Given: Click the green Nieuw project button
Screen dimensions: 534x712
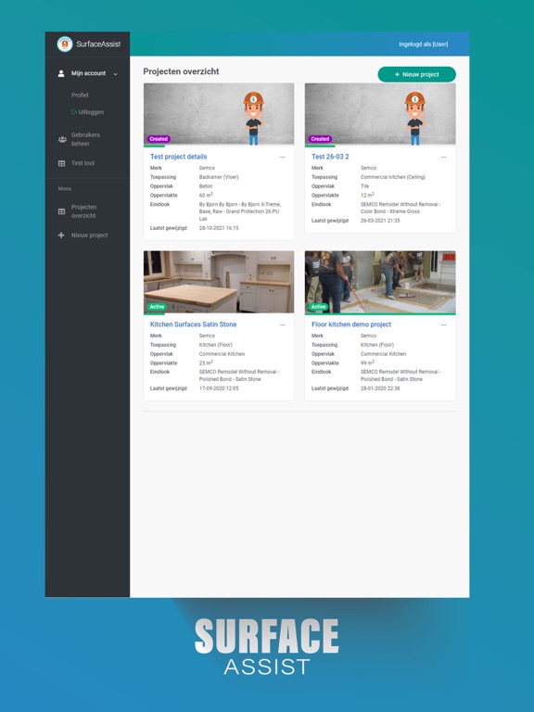Looking at the screenshot, I should 417,74.
